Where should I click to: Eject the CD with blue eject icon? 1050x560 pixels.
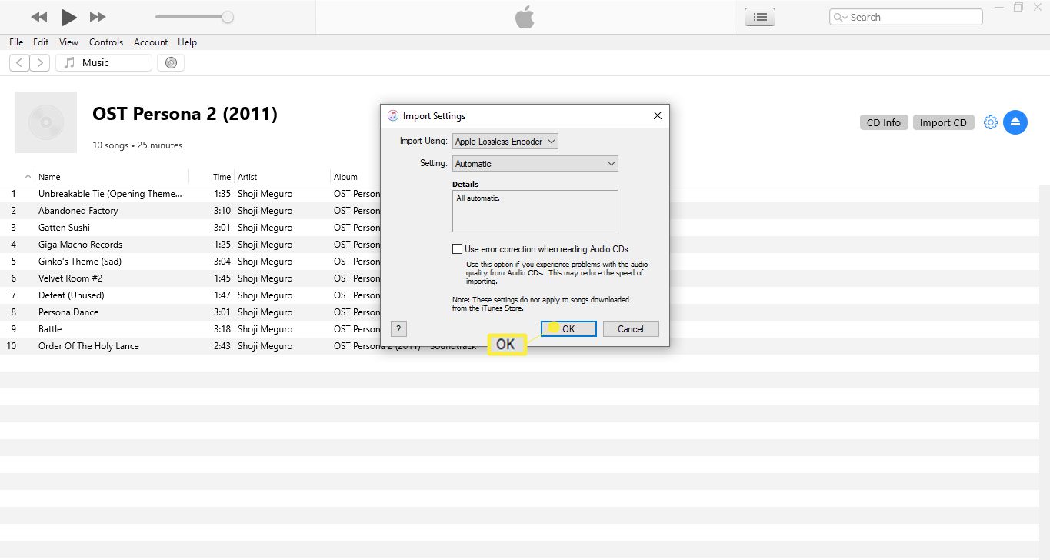(x=1015, y=122)
